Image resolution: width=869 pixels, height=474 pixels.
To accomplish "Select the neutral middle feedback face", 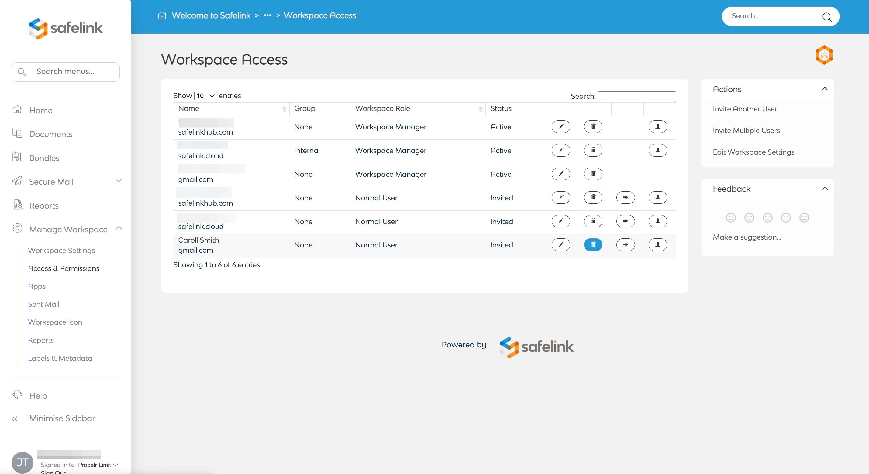I will (767, 218).
